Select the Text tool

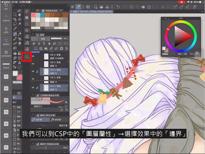coord(20,62)
